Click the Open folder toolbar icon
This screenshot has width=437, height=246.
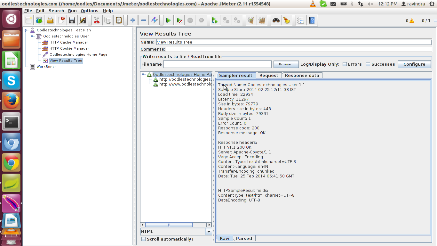coord(50,20)
